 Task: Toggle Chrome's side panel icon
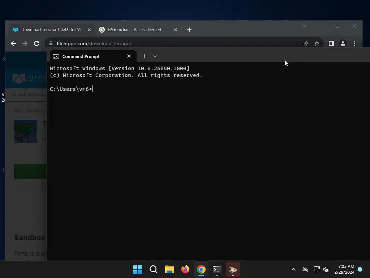coord(331,43)
